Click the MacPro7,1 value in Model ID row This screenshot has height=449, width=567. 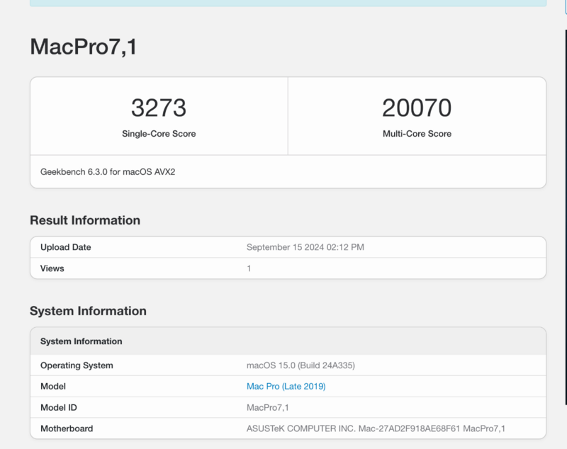267,407
